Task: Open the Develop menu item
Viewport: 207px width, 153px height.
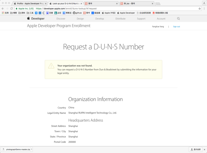Action: (x=100, y=19)
